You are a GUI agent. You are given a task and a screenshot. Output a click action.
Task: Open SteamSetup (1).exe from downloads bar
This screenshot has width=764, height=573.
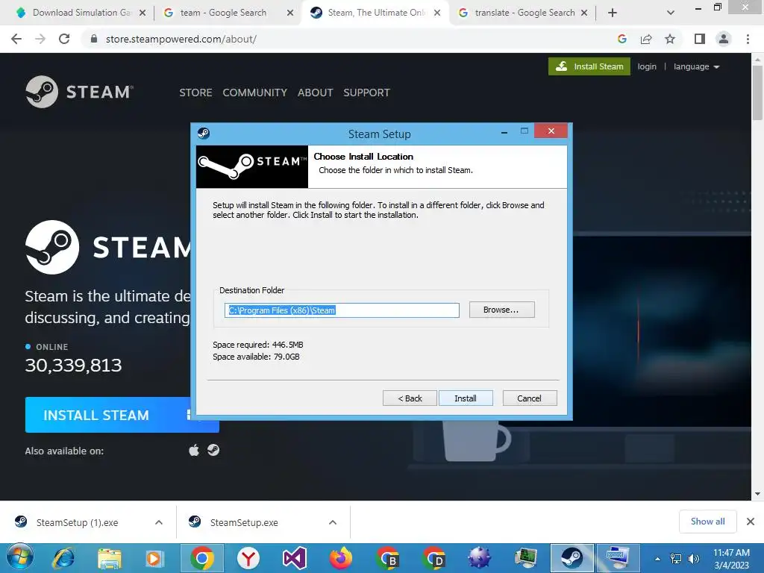click(77, 522)
